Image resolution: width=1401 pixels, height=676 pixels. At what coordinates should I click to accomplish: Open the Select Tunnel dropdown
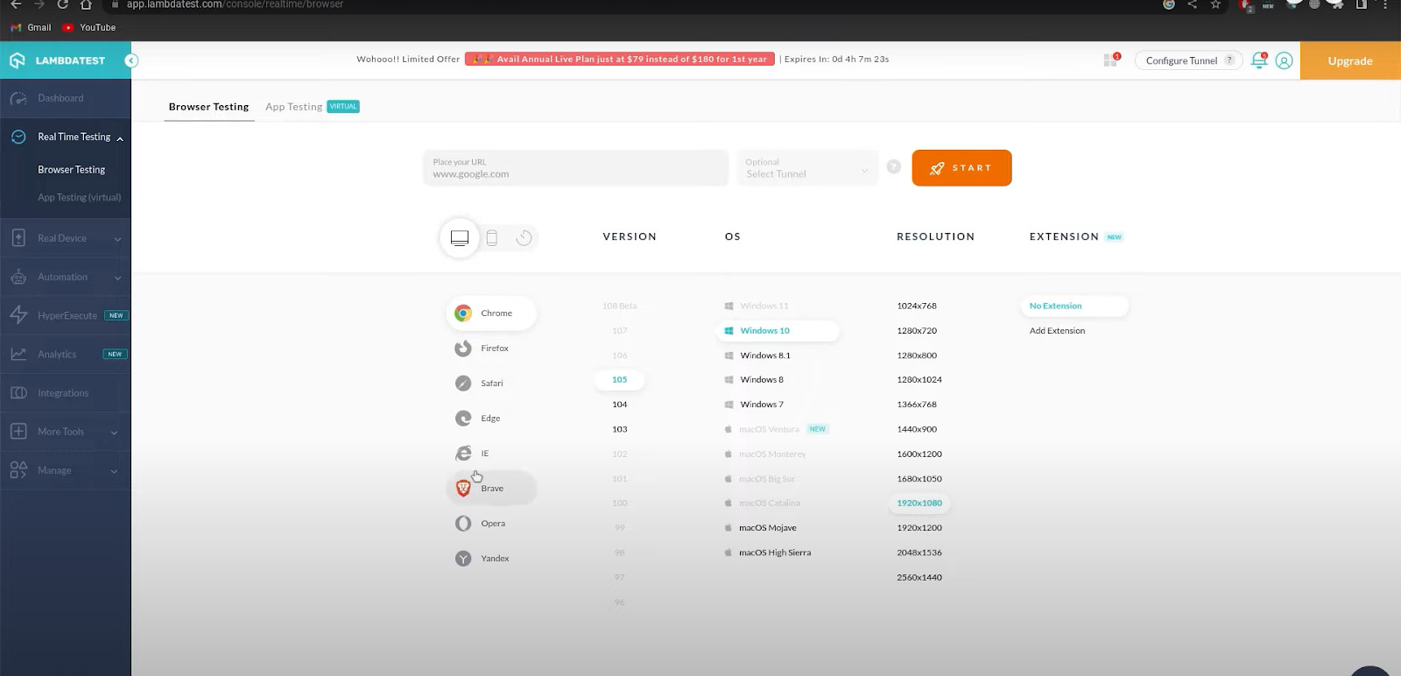point(806,168)
